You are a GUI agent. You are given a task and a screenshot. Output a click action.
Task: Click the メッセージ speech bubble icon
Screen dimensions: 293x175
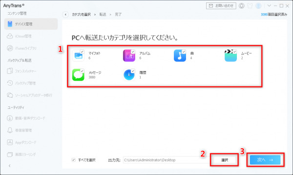pos(78,75)
